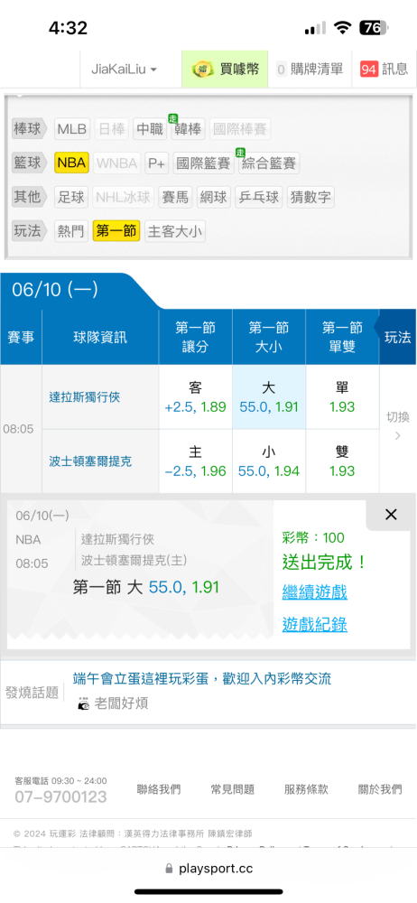
Task: Bet on 小 55.0, 1.94 under
Action: coord(269,461)
